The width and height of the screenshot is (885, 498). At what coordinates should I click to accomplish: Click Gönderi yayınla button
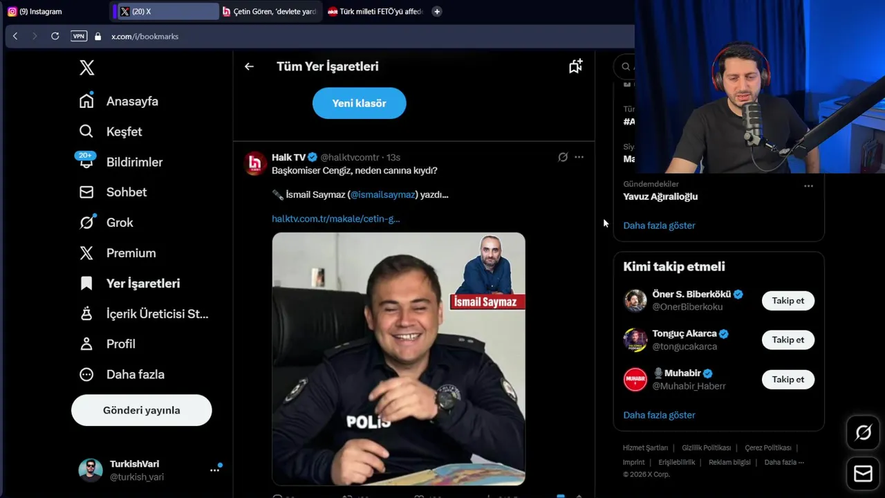pyautogui.click(x=141, y=410)
